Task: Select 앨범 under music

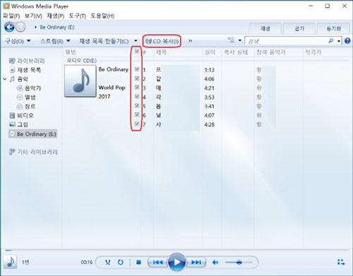Action: pyautogui.click(x=26, y=97)
